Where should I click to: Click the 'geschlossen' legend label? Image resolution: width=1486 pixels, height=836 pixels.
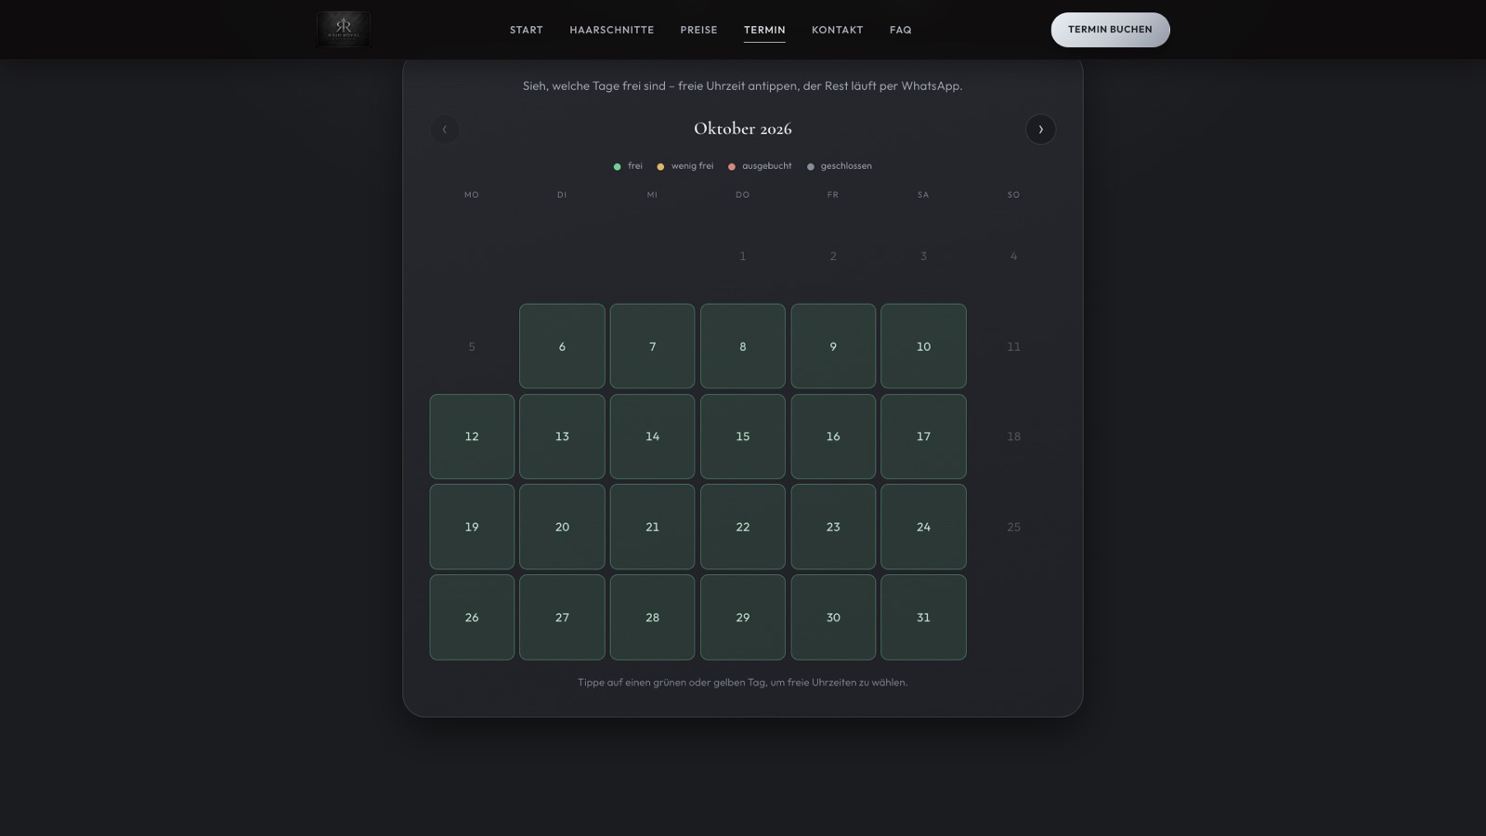point(846,166)
